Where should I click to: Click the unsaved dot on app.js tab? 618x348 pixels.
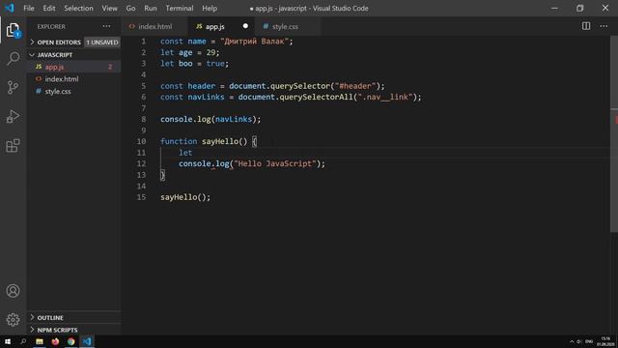coord(245,26)
